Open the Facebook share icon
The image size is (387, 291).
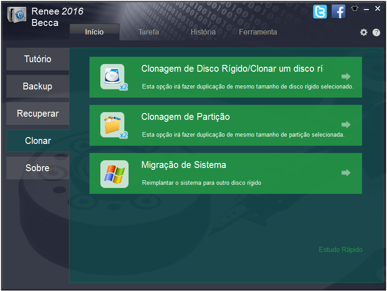338,12
